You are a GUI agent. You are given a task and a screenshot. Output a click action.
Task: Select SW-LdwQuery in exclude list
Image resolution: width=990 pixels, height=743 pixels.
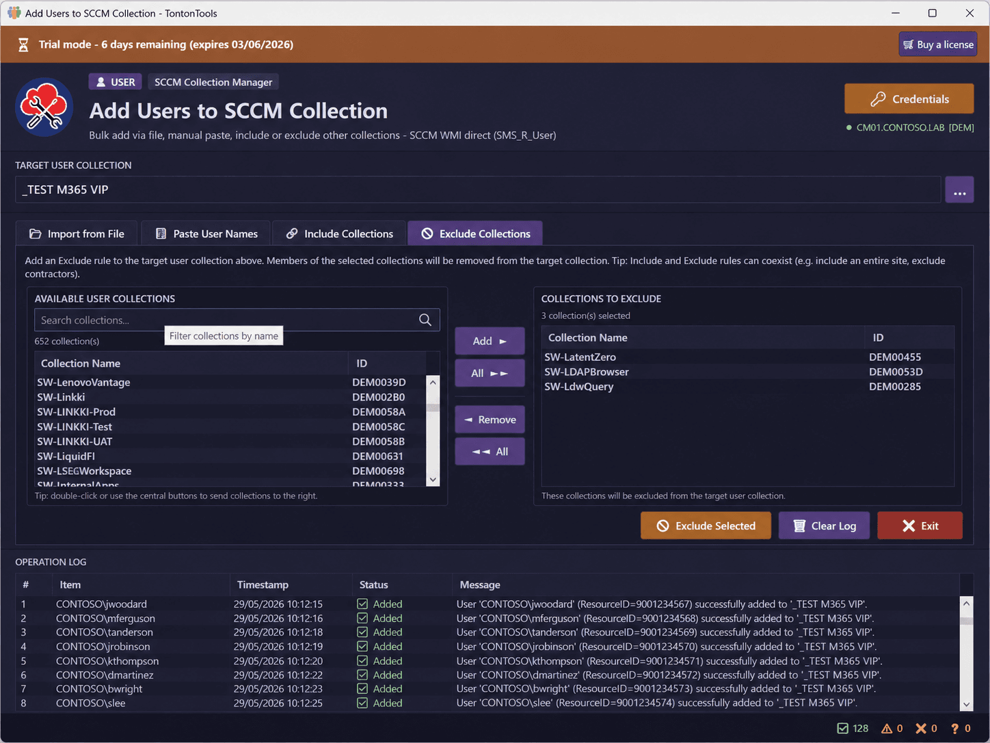[x=748, y=387]
